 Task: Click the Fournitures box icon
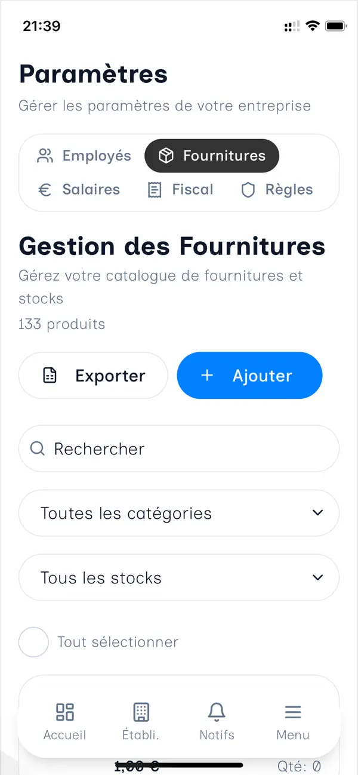tap(166, 155)
